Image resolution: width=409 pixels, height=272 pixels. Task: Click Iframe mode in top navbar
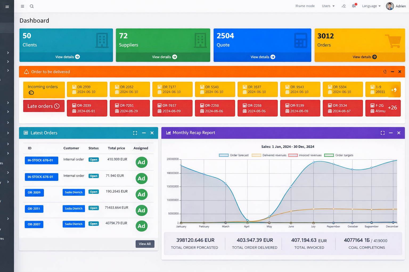305,6
